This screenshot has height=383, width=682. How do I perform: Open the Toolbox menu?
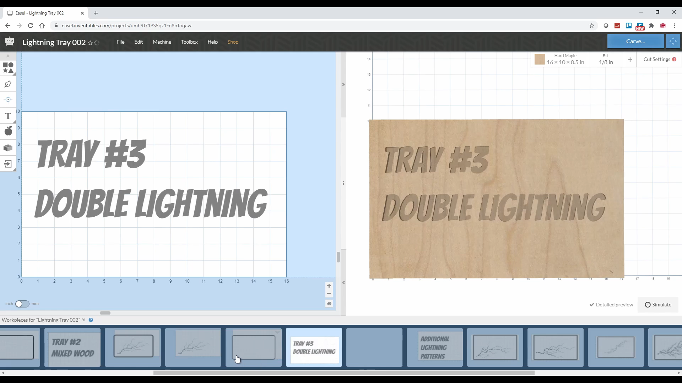pos(190,41)
